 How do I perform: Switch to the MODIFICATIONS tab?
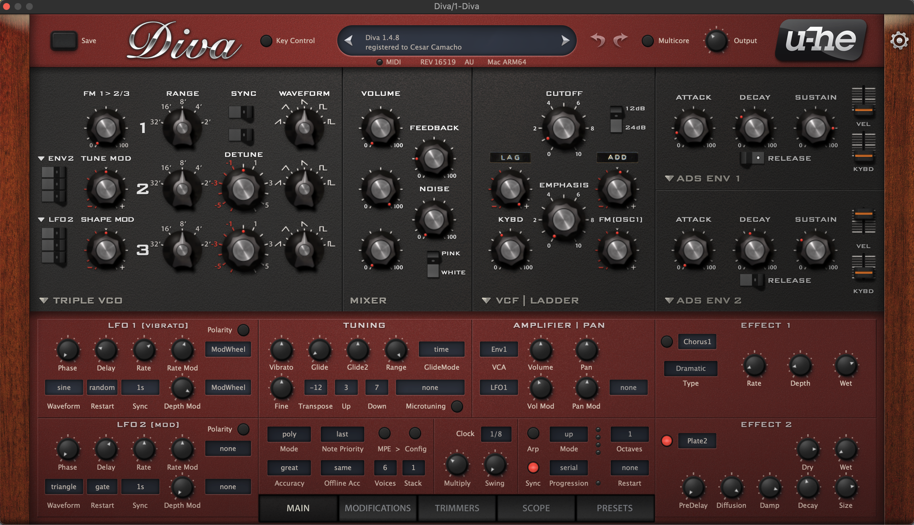(378, 508)
